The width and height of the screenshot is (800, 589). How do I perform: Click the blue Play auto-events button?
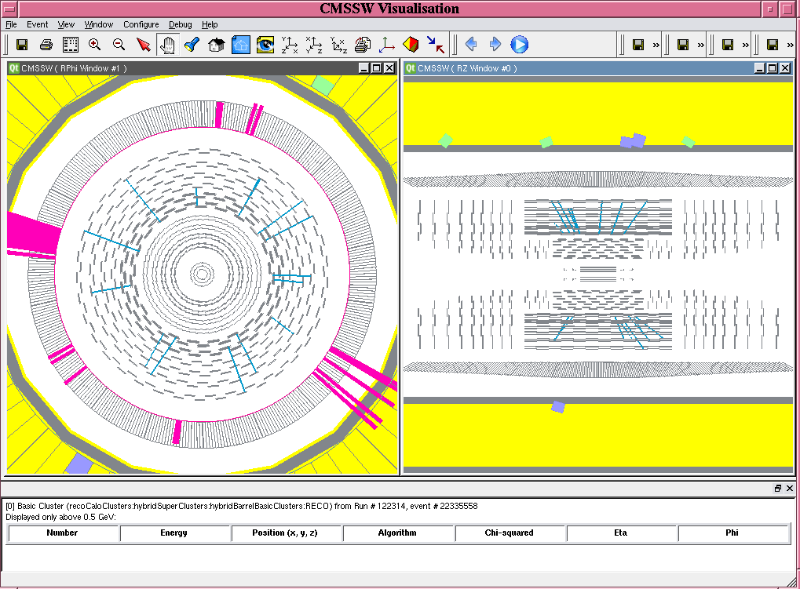[520, 45]
